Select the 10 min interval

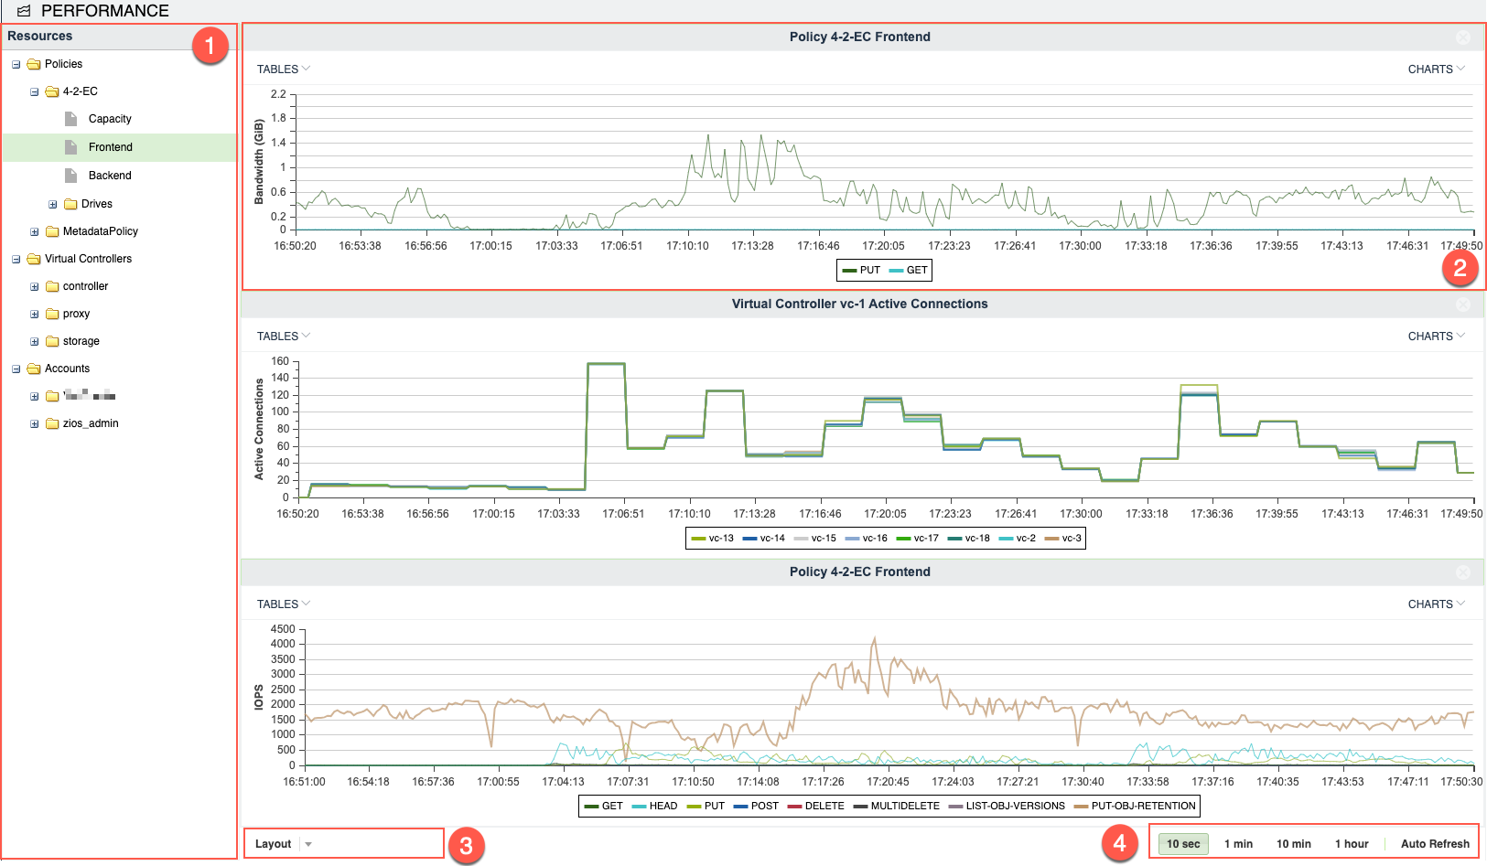tap(1293, 844)
